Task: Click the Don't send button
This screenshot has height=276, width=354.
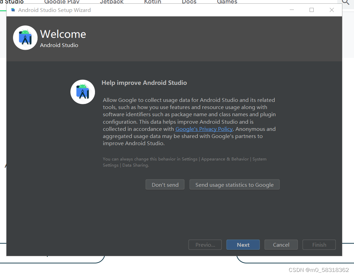Action: pyautogui.click(x=165, y=185)
